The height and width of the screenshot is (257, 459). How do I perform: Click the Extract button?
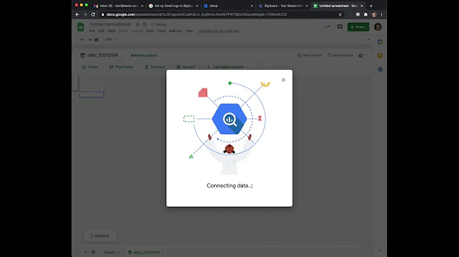(x=186, y=67)
